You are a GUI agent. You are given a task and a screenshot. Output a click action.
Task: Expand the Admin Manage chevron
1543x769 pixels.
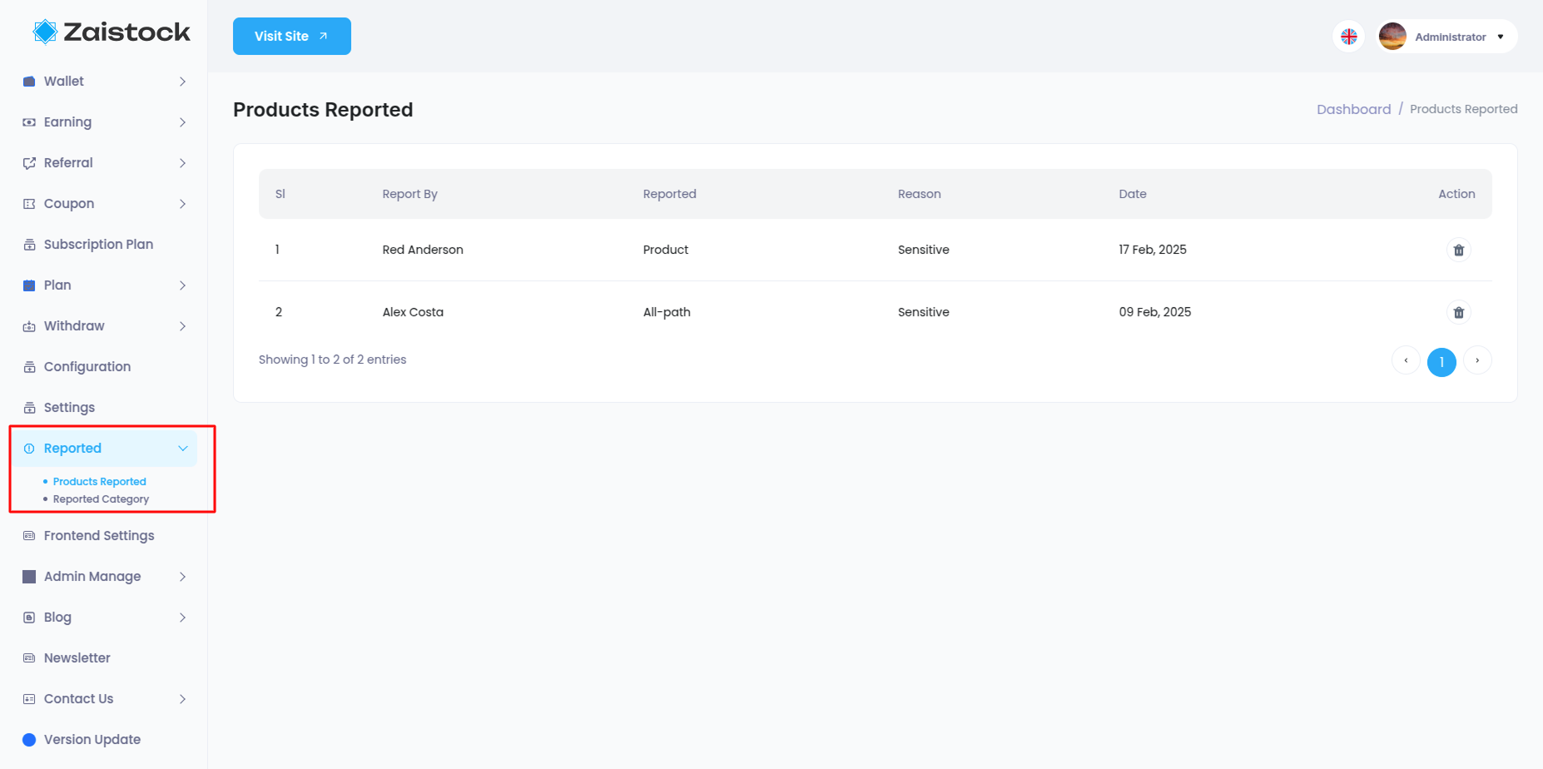tap(182, 577)
